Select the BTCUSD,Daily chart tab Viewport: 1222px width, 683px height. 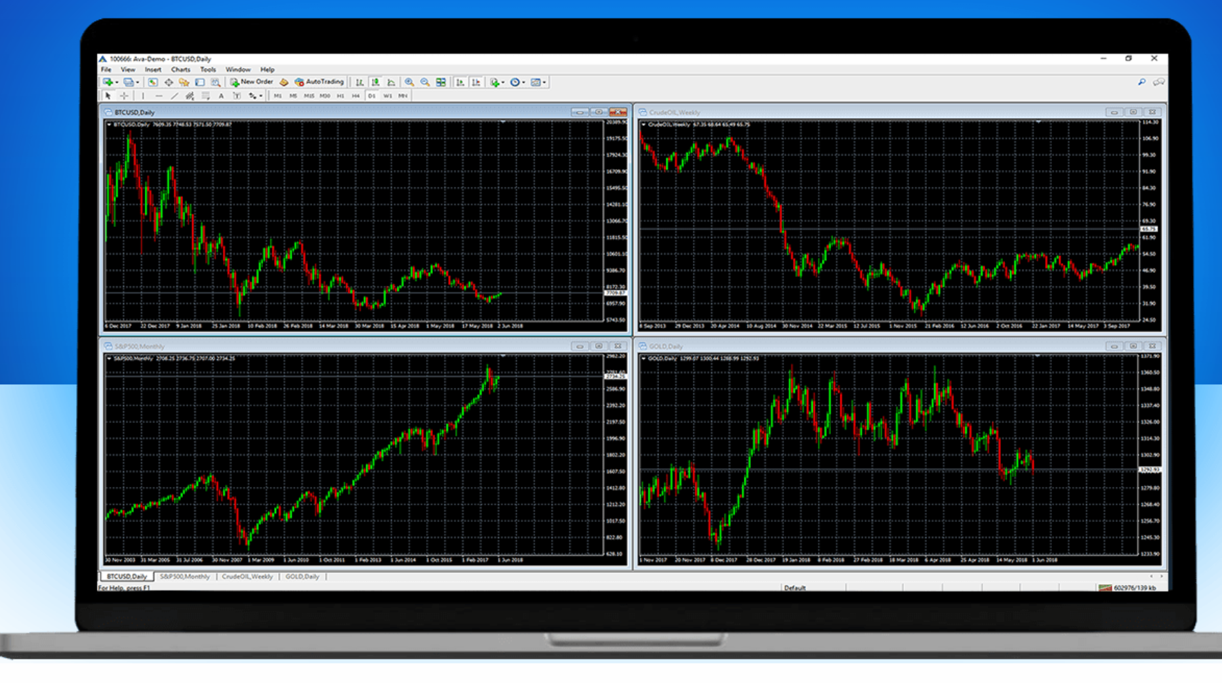[x=127, y=577]
